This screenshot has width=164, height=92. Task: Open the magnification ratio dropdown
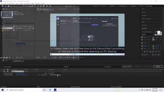[x=39, y=57]
